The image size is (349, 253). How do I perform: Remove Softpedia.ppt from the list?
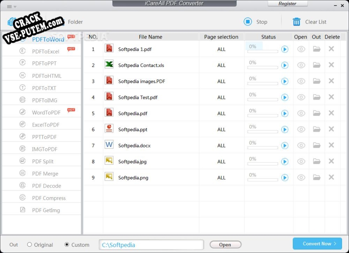331,129
